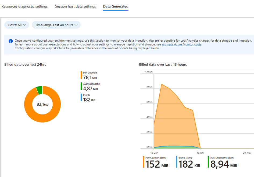This screenshot has height=177, width=254.
Task: Click the AVD Diagnostics (Sum) 8,94 MiB tile
Action: (x=222, y=162)
